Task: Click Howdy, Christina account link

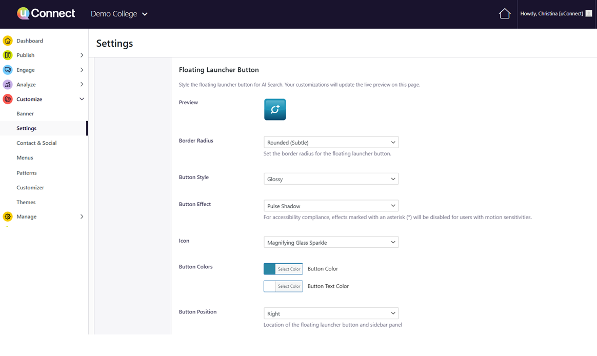Action: click(x=552, y=13)
